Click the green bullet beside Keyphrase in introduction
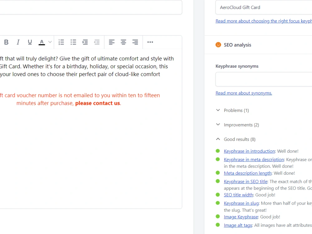312x234 pixels. click(218, 151)
